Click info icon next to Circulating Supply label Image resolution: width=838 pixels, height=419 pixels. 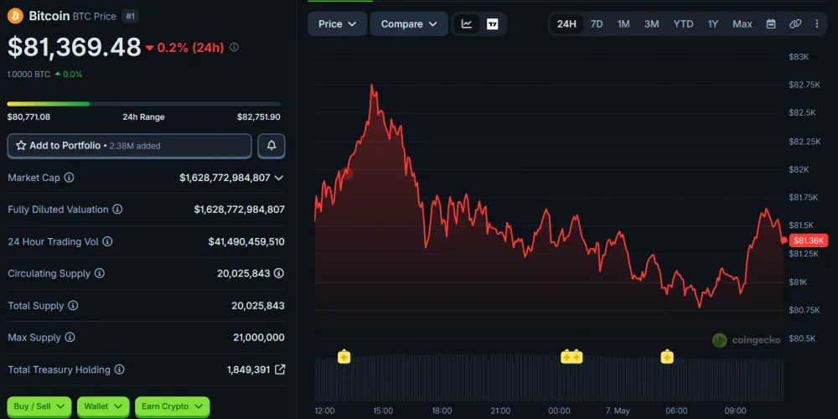100,274
